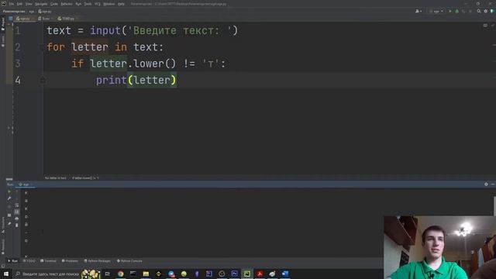Click the pin tab icon in Run panel
Image resolution: width=496 pixels, height=279 pixels.
tap(9, 224)
